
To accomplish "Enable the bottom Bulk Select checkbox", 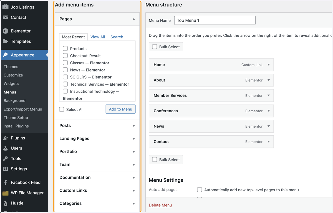I will [x=155, y=159].
